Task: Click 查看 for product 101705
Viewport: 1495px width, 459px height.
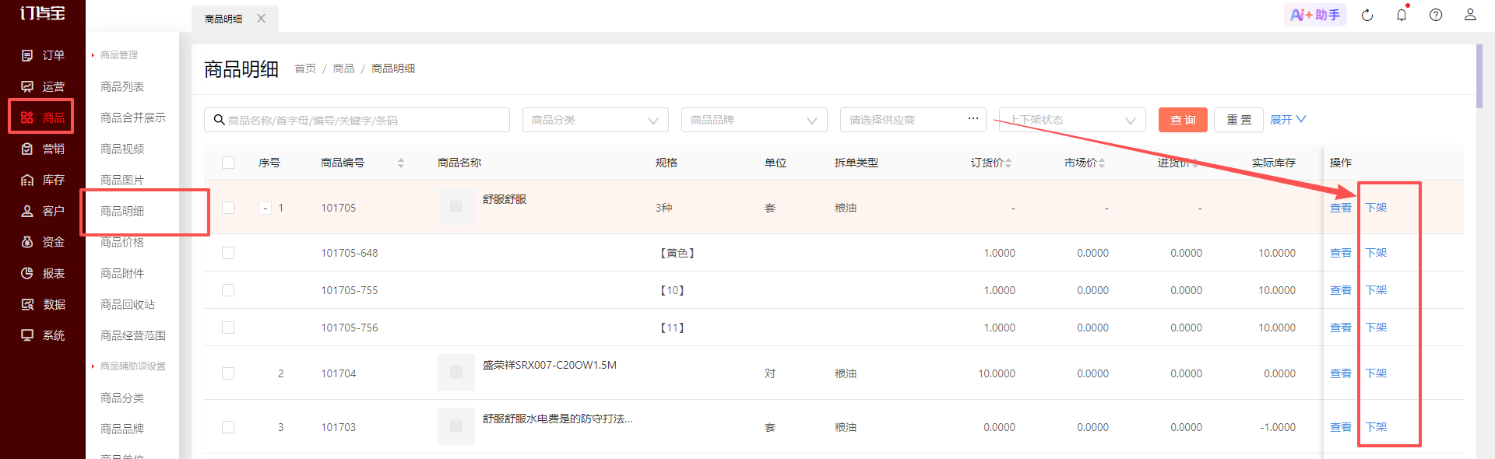Action: (x=1341, y=208)
